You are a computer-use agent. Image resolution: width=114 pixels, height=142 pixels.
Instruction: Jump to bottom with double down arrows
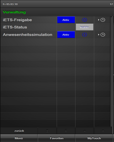coord(66,131)
